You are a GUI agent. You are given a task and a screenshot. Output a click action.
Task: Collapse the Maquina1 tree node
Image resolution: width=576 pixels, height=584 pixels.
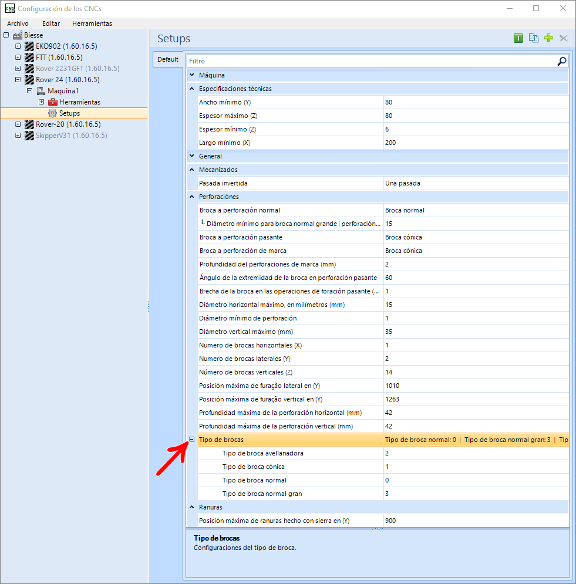[x=30, y=91]
